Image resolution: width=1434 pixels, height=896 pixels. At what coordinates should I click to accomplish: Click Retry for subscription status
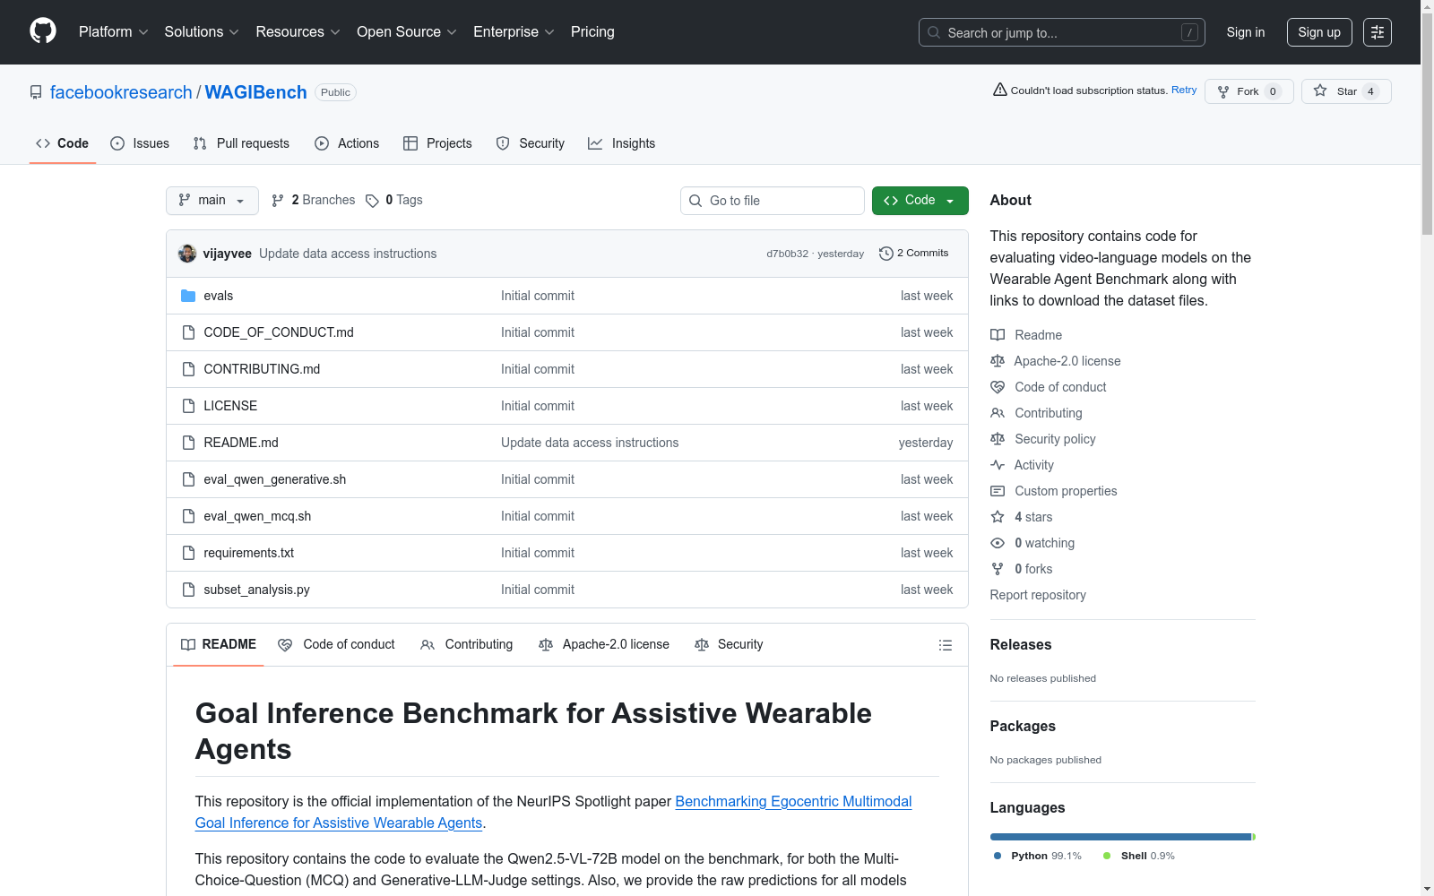coord(1184,90)
